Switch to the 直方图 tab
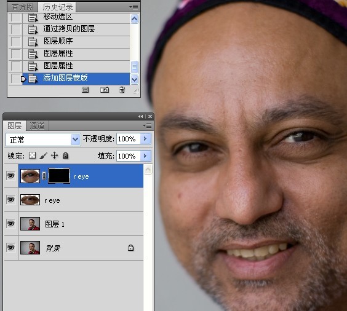The height and width of the screenshot is (311, 347). [23, 7]
